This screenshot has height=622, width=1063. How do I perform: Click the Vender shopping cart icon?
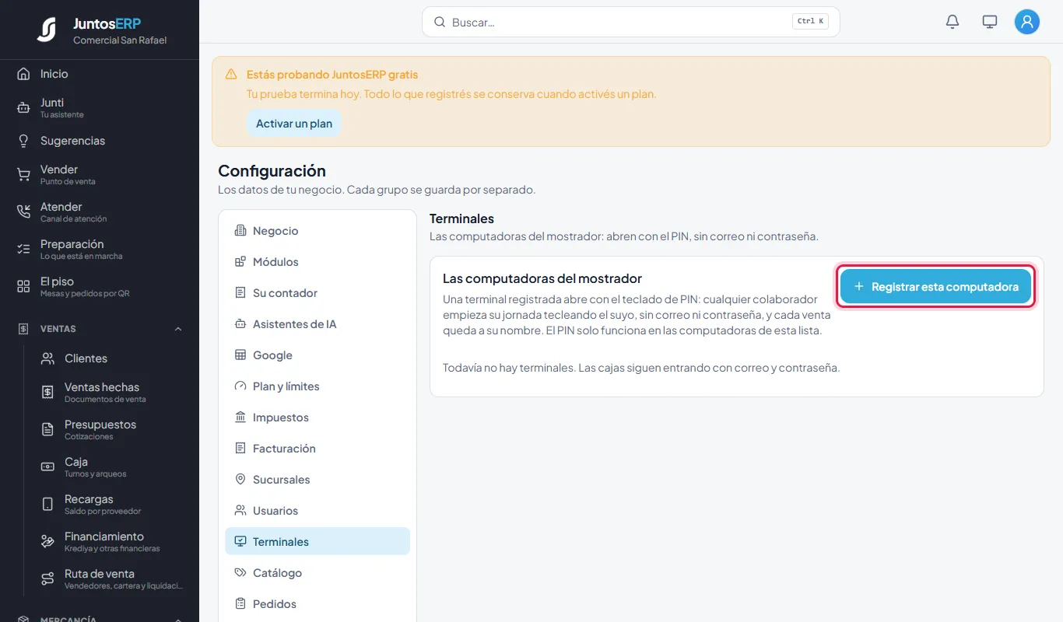tap(23, 175)
